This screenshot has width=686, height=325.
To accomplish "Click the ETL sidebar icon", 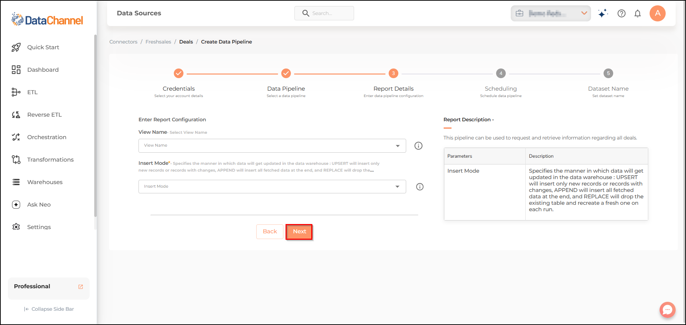I will tap(16, 92).
